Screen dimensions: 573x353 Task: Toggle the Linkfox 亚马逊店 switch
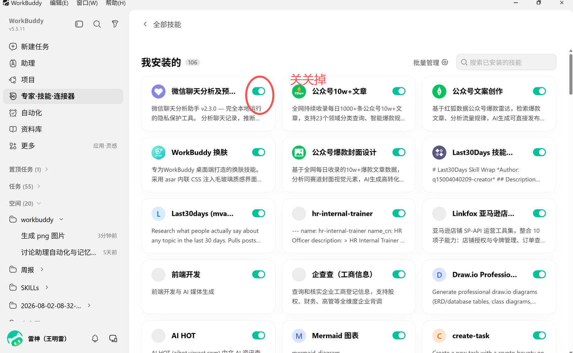click(539, 213)
